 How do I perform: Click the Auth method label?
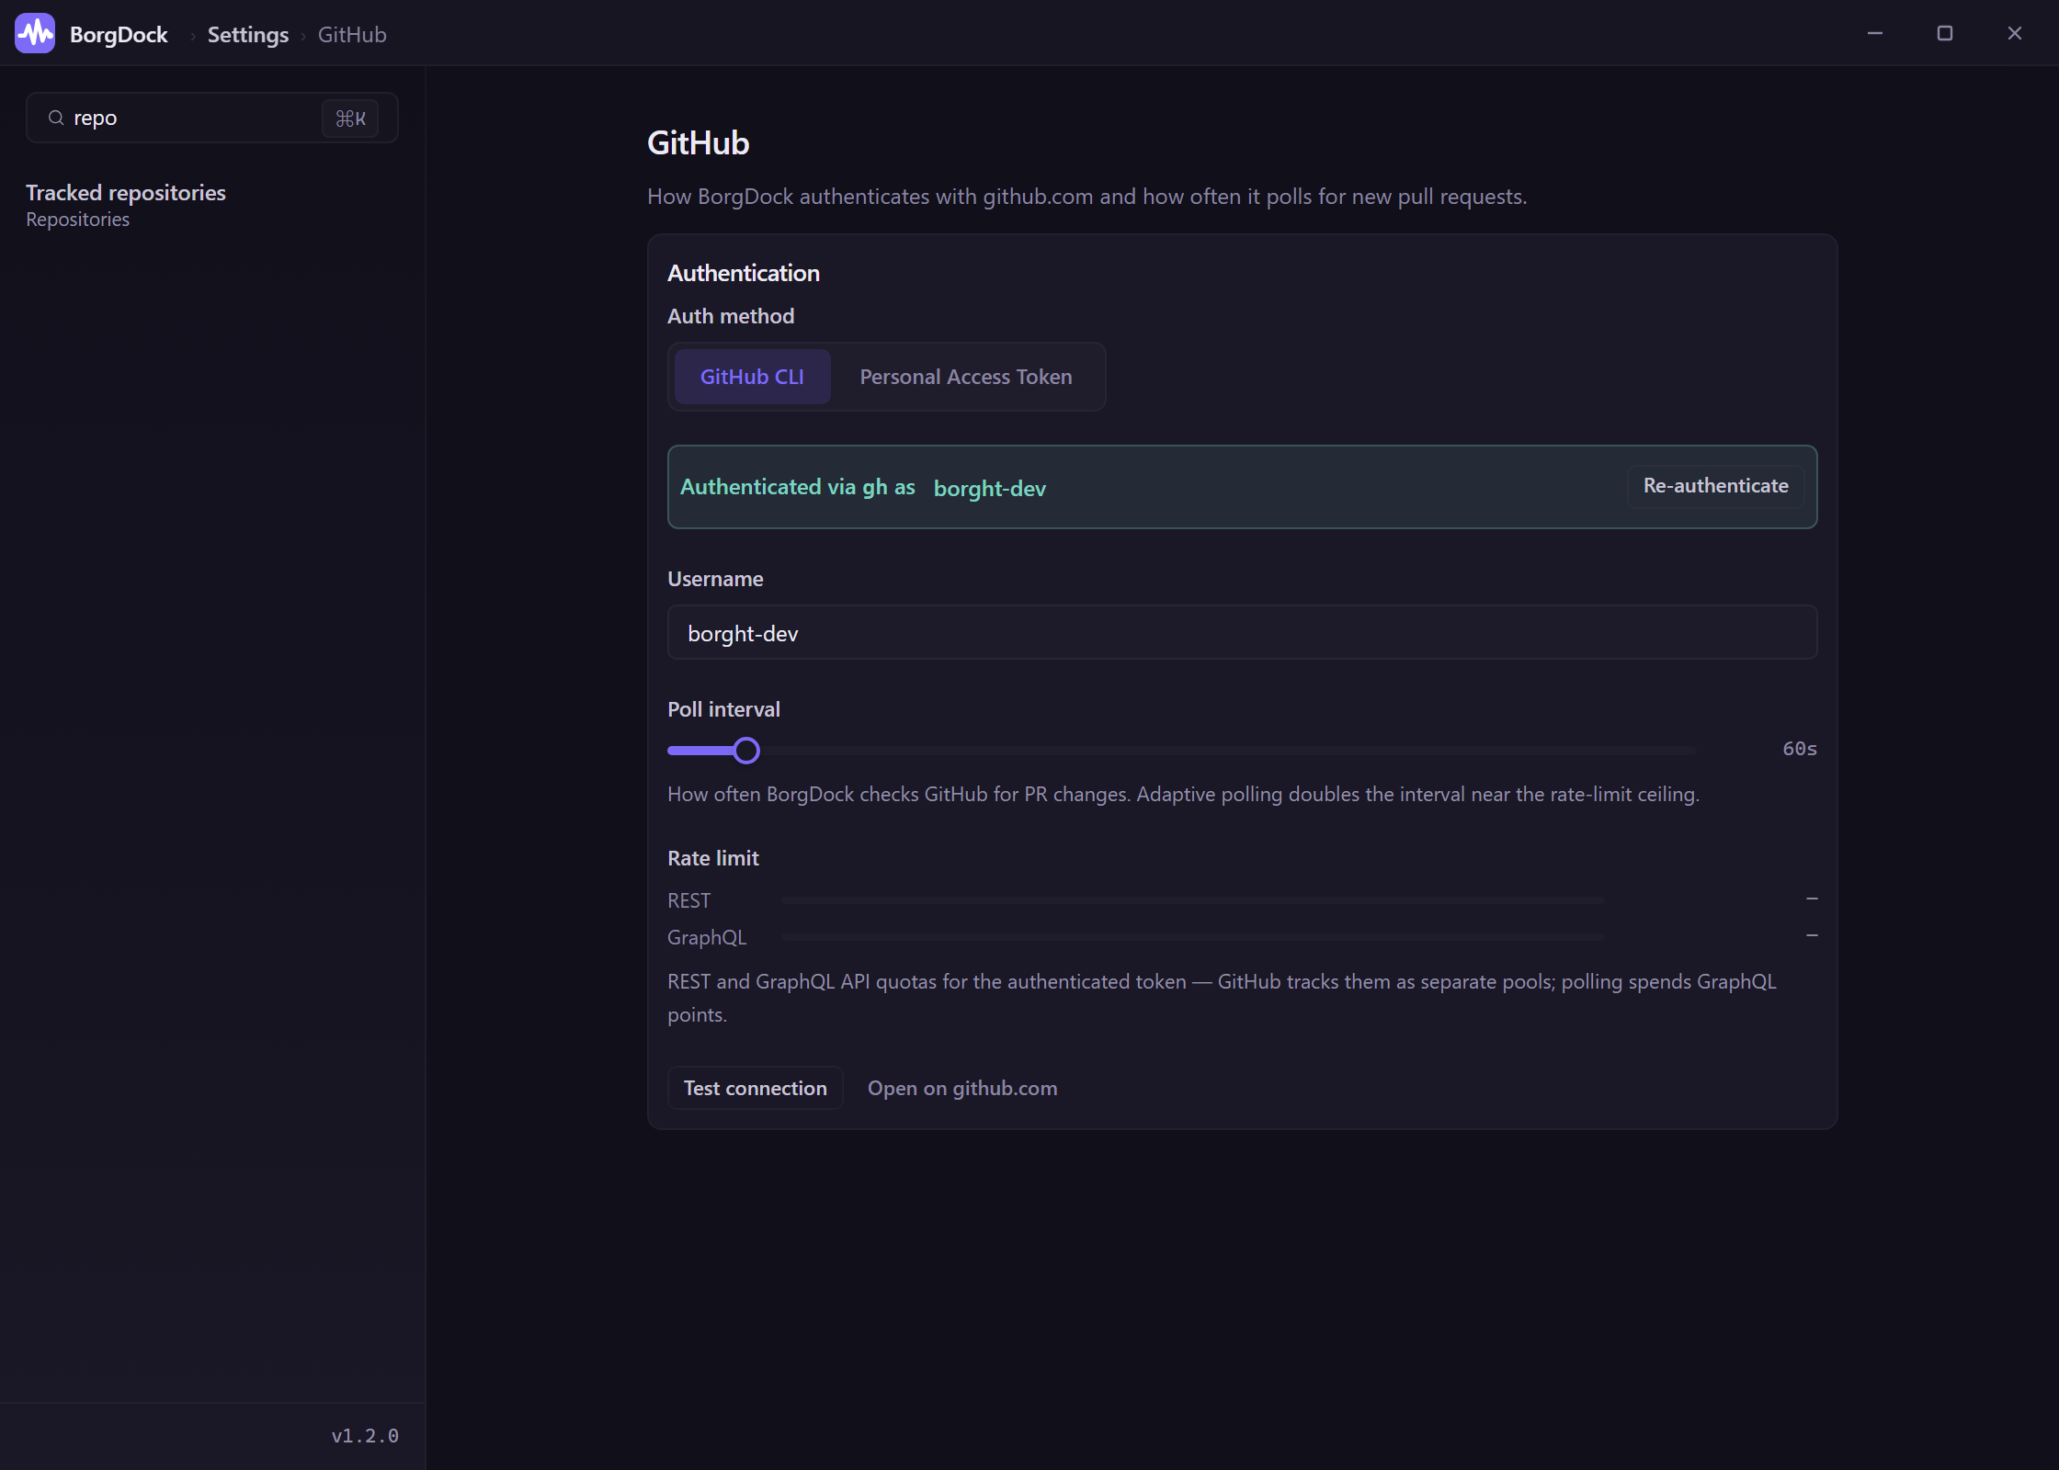click(x=731, y=316)
